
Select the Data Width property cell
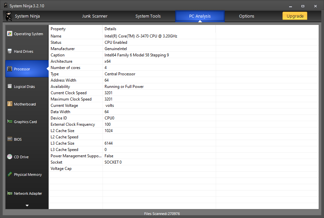[x=76, y=112]
